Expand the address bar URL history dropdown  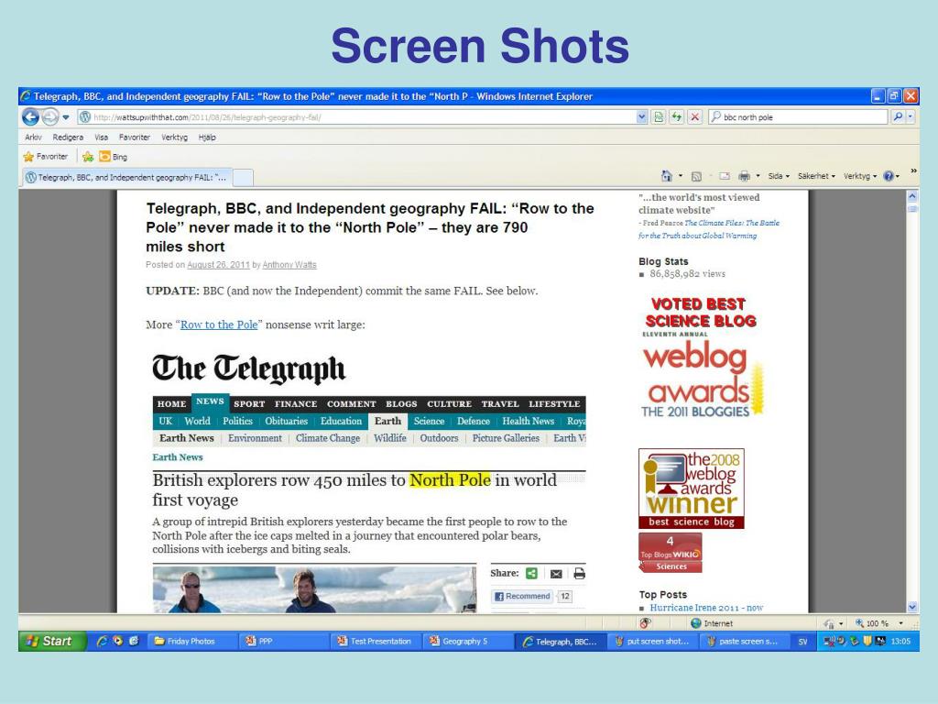tap(642, 117)
